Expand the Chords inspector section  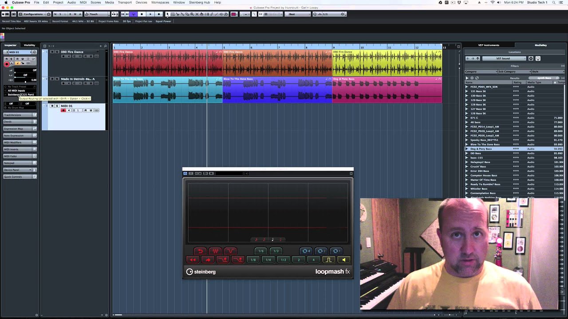(x=20, y=121)
